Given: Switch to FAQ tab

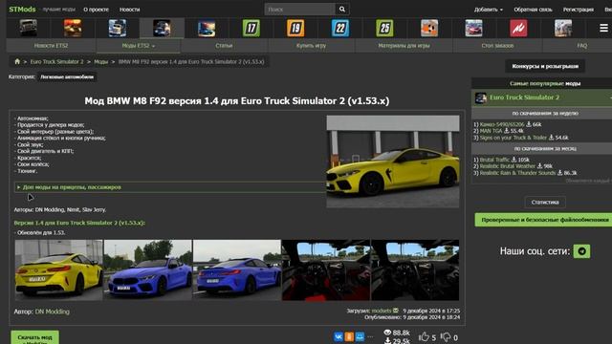Looking at the screenshot, I should [x=582, y=46].
